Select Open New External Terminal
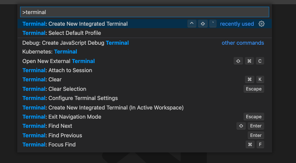The height and width of the screenshot is (163, 296). coord(145,61)
